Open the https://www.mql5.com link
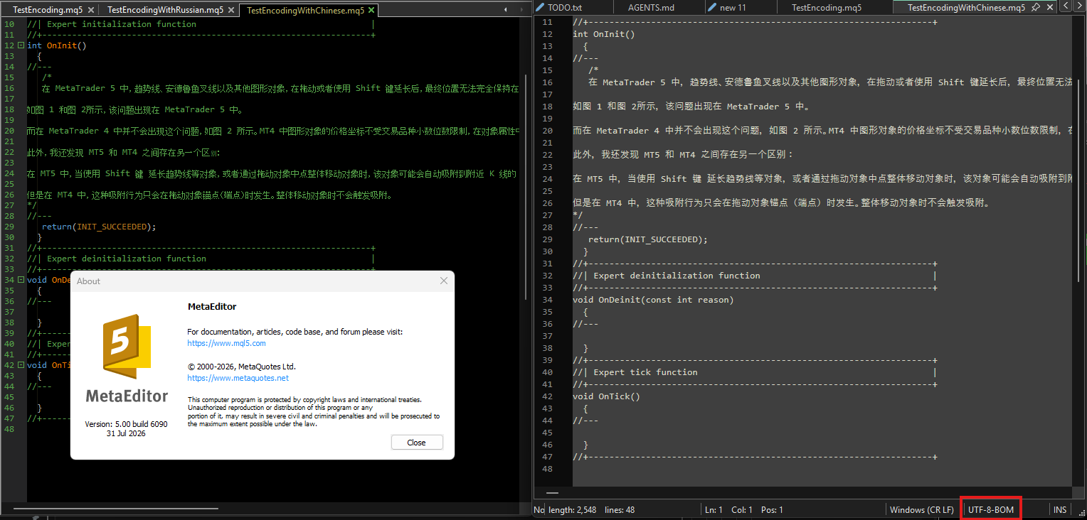The image size is (1087, 520). point(226,343)
